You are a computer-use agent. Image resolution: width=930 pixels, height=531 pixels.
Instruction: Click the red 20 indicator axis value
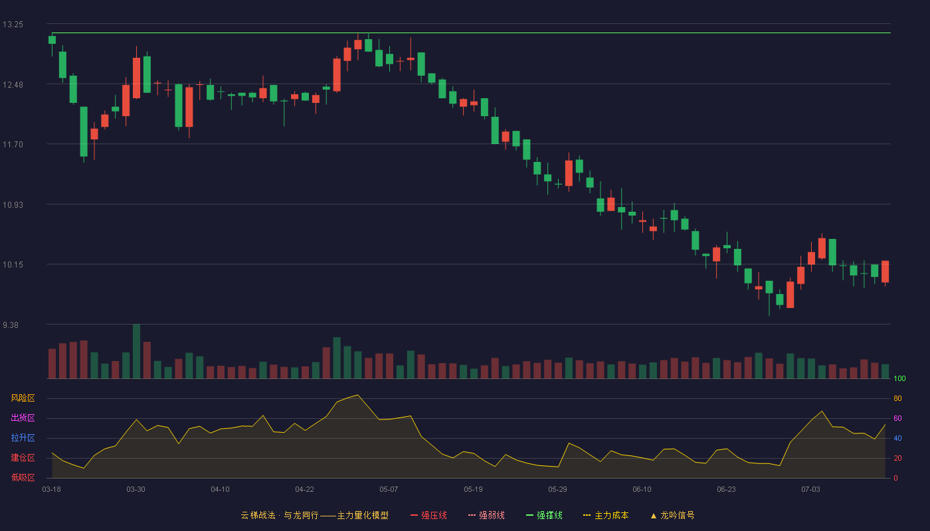[x=897, y=458]
